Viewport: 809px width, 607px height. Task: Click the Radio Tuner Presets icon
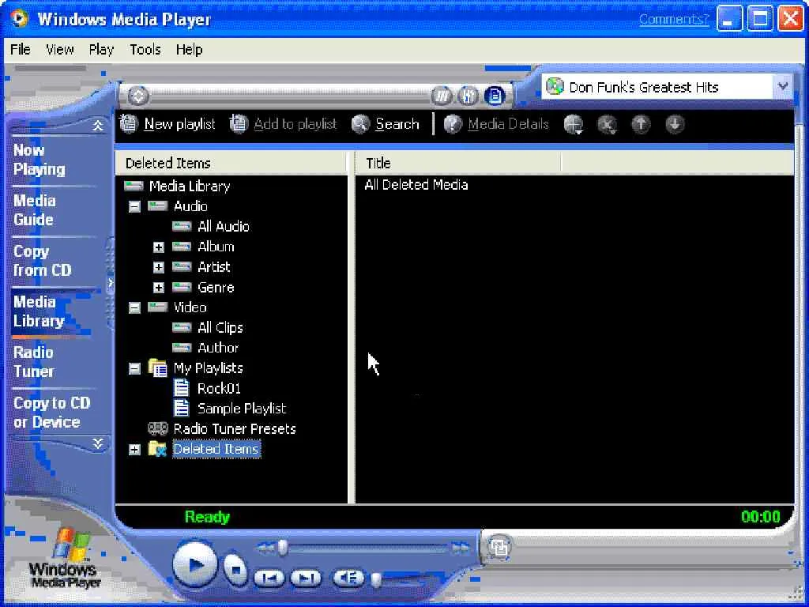[158, 428]
